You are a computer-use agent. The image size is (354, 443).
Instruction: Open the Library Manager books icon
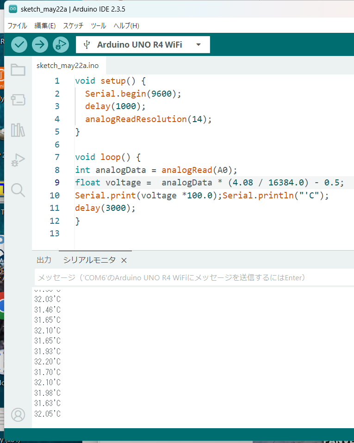pyautogui.click(x=18, y=130)
